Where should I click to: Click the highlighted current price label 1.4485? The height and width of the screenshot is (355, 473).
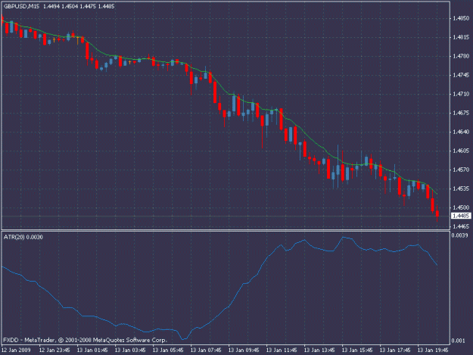461,216
